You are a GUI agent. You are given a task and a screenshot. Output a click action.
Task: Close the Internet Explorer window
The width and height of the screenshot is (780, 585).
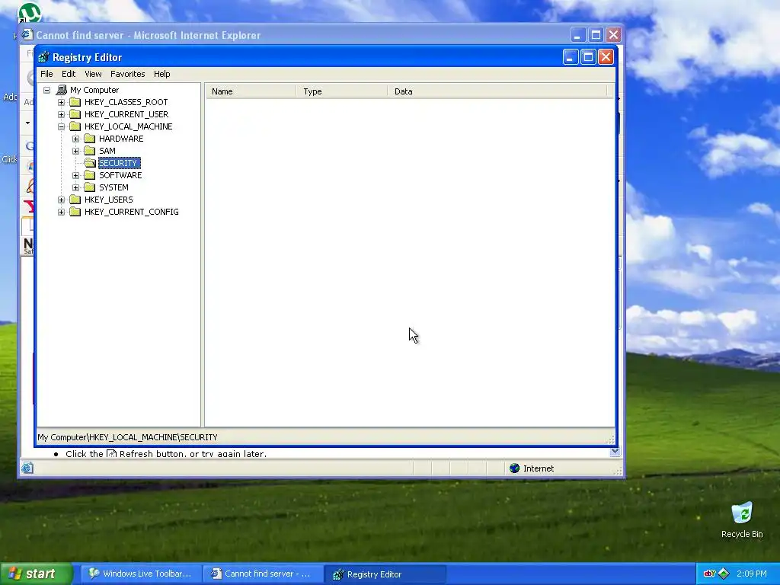pos(614,35)
